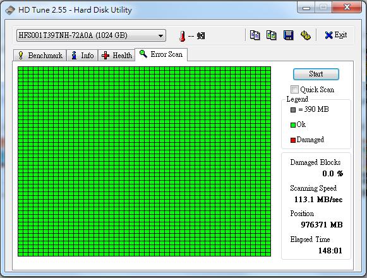
Task: Click the magnifier icon on Error Scan tab
Action: 143,54
